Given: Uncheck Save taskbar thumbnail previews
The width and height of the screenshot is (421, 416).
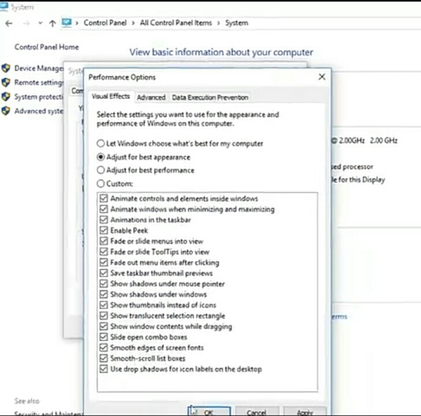Looking at the screenshot, I should (103, 273).
